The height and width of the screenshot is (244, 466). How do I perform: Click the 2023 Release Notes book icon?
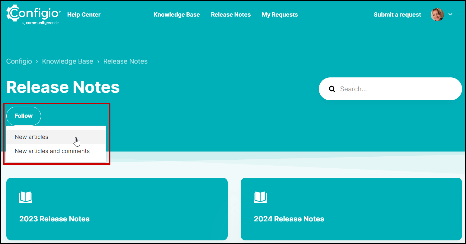[26, 197]
